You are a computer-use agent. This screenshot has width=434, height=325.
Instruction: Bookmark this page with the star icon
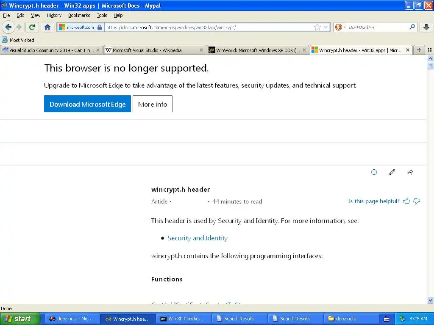(x=317, y=27)
